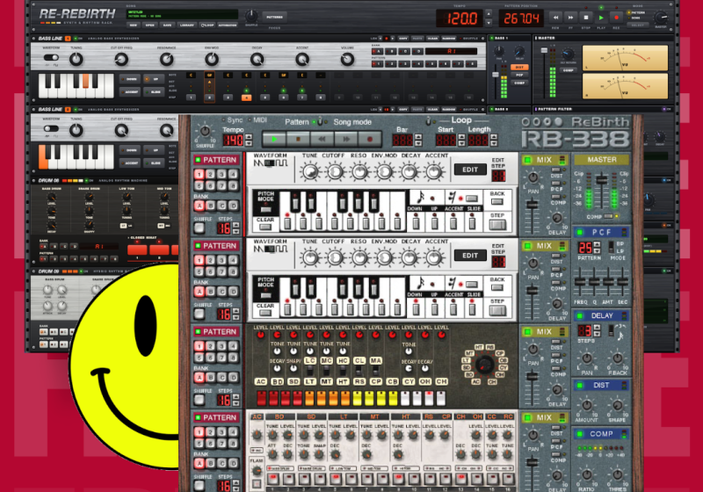Toggle Pattern / Song mode switch

pyautogui.click(x=320, y=121)
